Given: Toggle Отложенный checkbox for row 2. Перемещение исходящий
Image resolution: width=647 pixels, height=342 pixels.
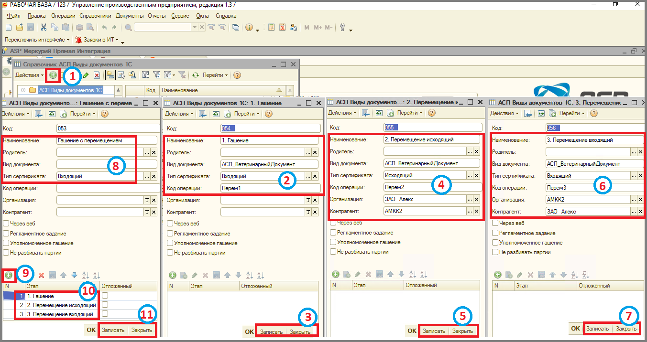Looking at the screenshot, I should pos(105,305).
